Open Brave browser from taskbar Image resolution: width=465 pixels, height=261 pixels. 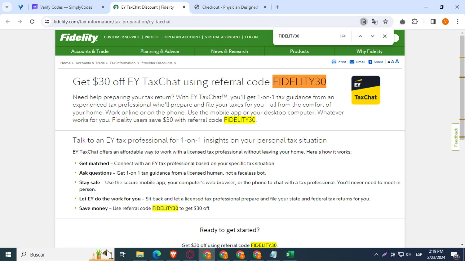click(x=173, y=254)
